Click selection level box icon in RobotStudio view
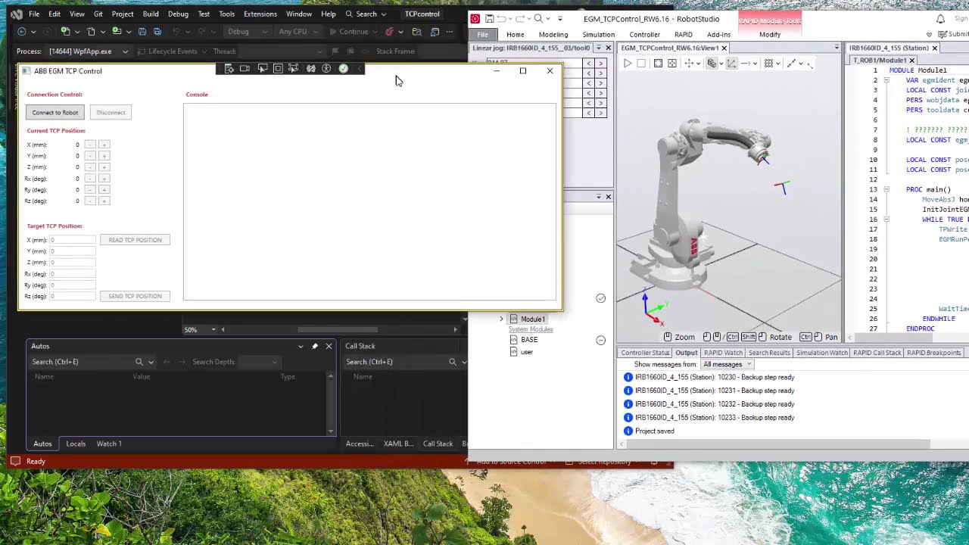This screenshot has width=969, height=545. pos(712,64)
